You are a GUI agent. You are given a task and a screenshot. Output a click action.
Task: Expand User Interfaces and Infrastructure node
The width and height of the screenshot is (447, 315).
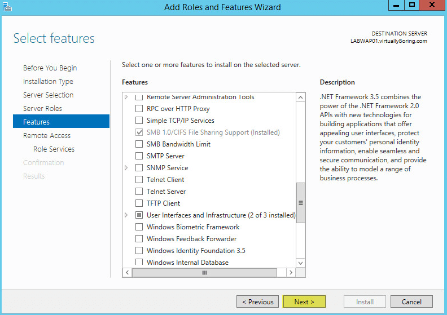click(x=126, y=215)
